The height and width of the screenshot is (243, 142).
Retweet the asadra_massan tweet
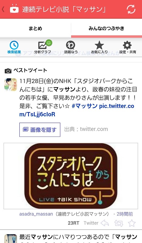(119, 223)
